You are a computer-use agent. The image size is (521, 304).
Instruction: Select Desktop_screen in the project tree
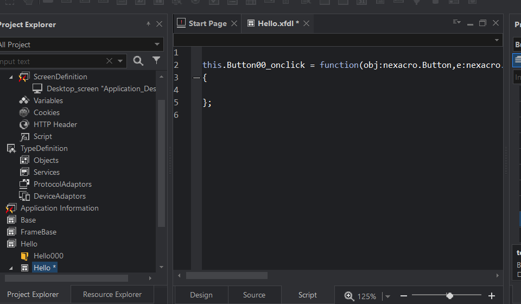[101, 88]
